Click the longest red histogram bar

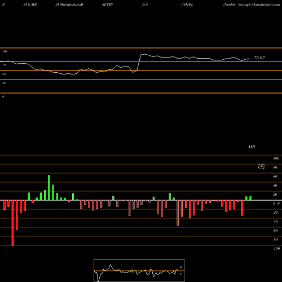[12, 223]
